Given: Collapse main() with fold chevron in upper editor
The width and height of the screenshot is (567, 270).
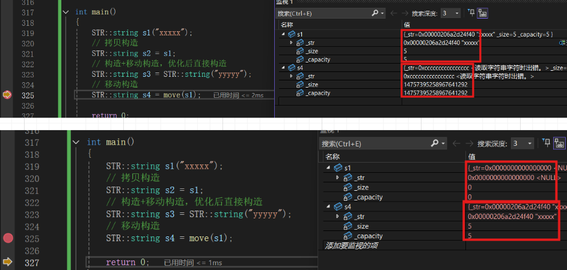Looking at the screenshot, I should tap(66, 12).
